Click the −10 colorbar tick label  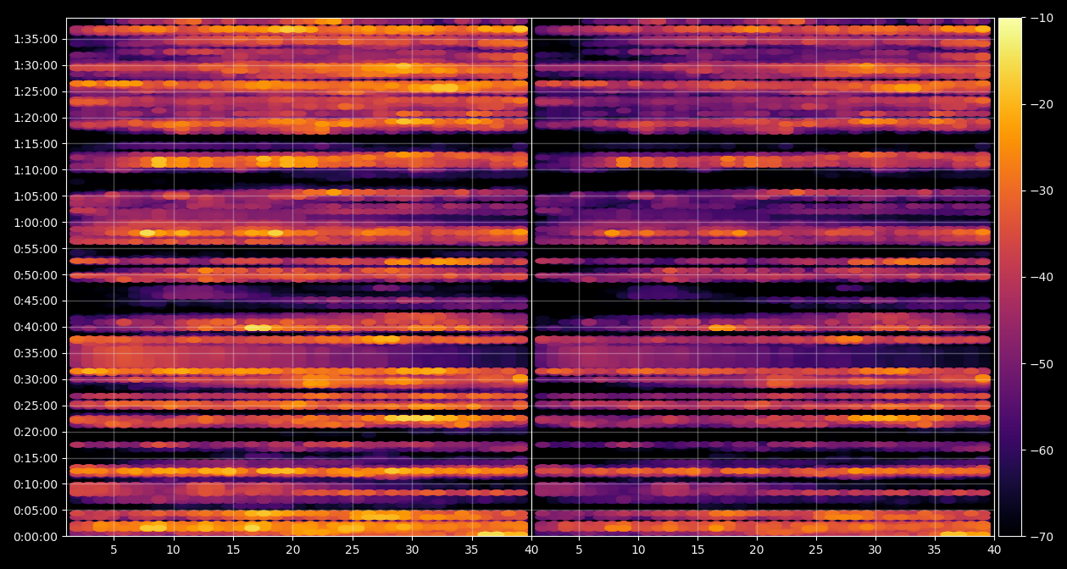point(1042,18)
